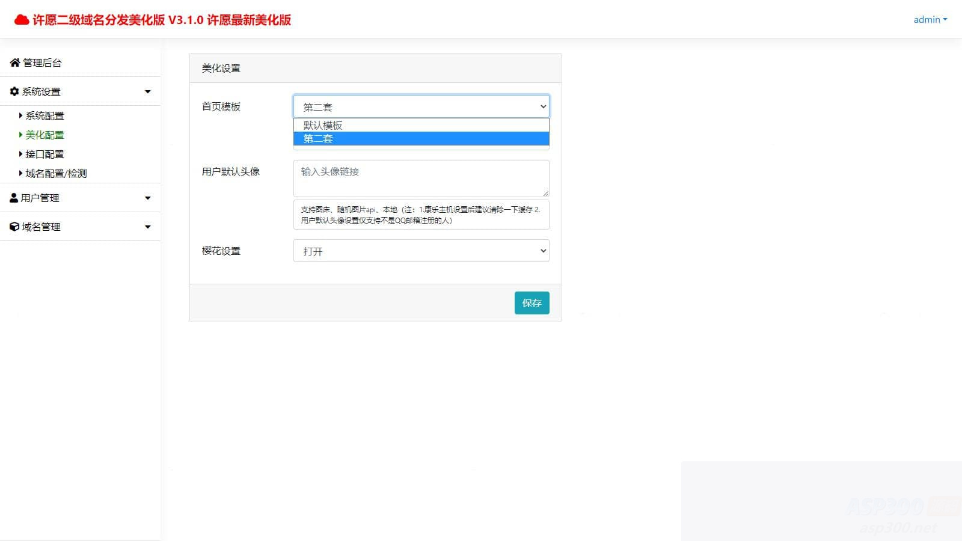Screen dimensions: 962x541
Task: Select 接口配置 in the sidebar menu
Action: pos(44,154)
